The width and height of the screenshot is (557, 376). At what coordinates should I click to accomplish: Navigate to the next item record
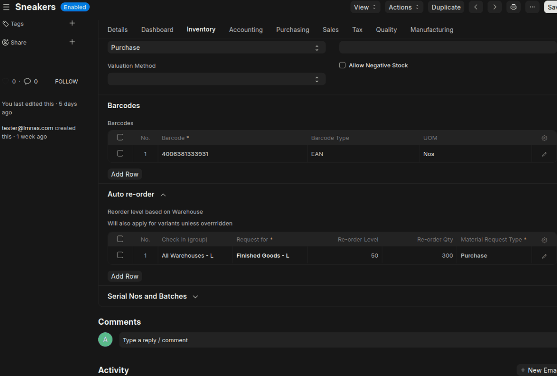pyautogui.click(x=494, y=7)
